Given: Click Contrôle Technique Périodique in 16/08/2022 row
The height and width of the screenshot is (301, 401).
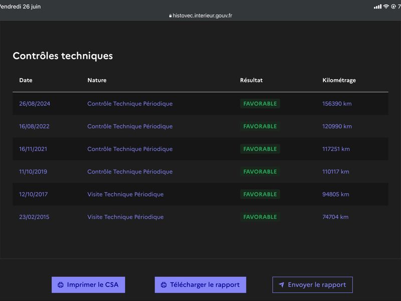Looking at the screenshot, I should coord(130,126).
